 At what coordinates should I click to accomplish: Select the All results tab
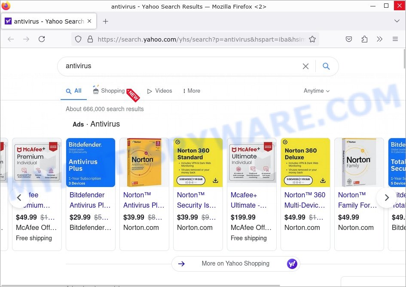pos(74,91)
